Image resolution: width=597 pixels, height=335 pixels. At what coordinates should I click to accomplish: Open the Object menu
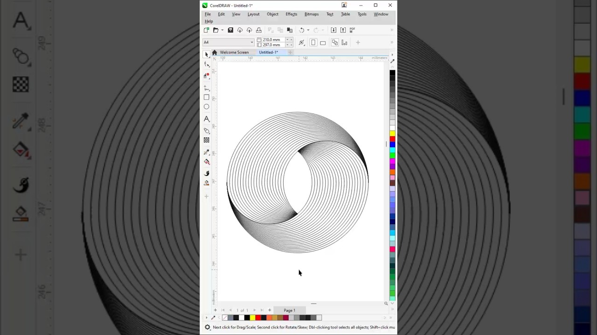pos(272,14)
